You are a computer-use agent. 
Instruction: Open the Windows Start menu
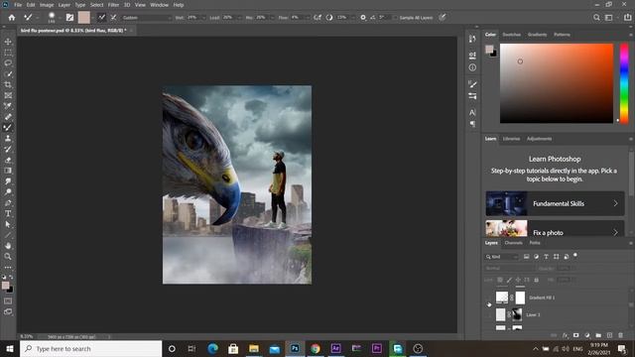pyautogui.click(x=10, y=348)
